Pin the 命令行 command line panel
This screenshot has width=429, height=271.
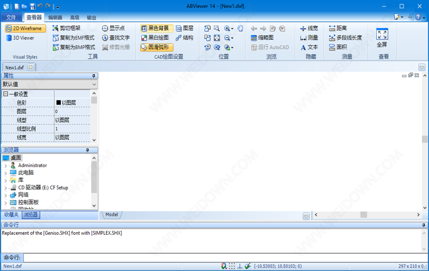point(424,225)
